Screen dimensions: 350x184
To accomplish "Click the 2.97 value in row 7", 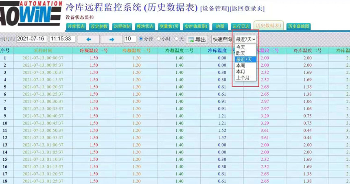I will (265, 101).
